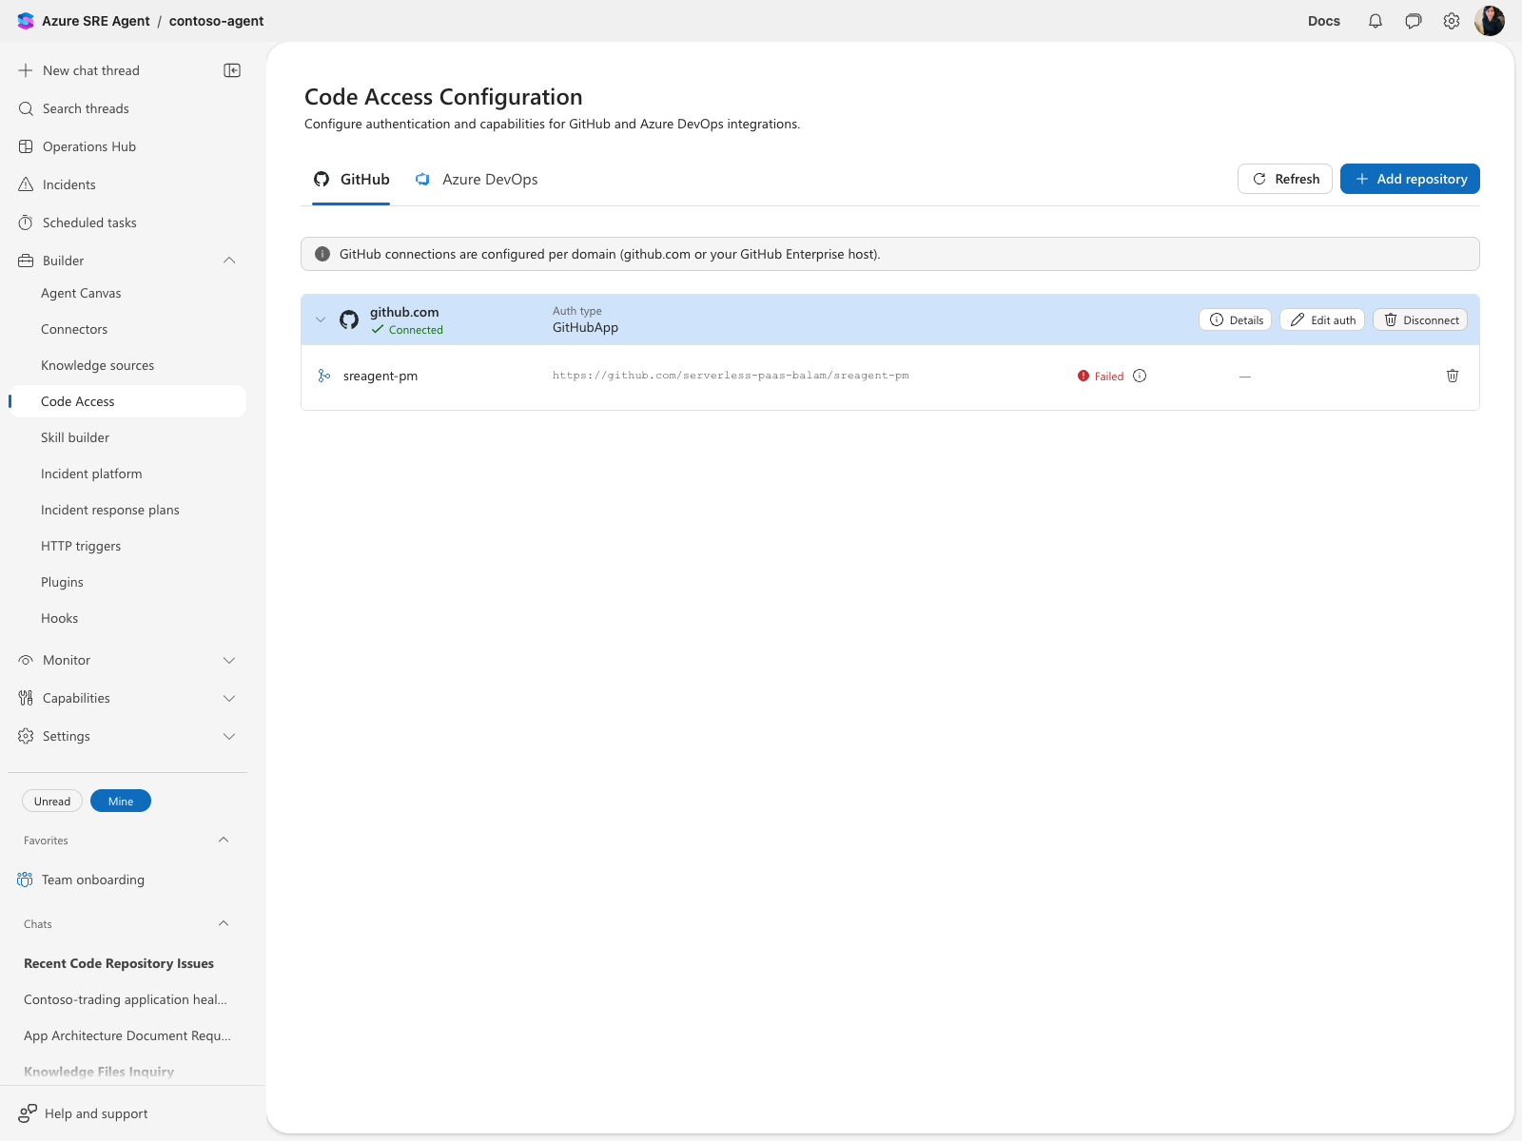
Task: Switch to the GitHub tab
Action: [352, 180]
